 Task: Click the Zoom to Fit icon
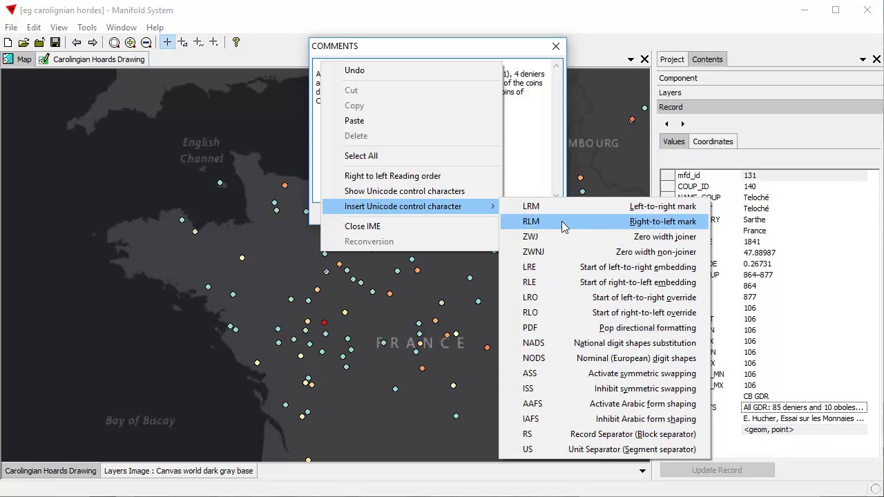[x=115, y=43]
